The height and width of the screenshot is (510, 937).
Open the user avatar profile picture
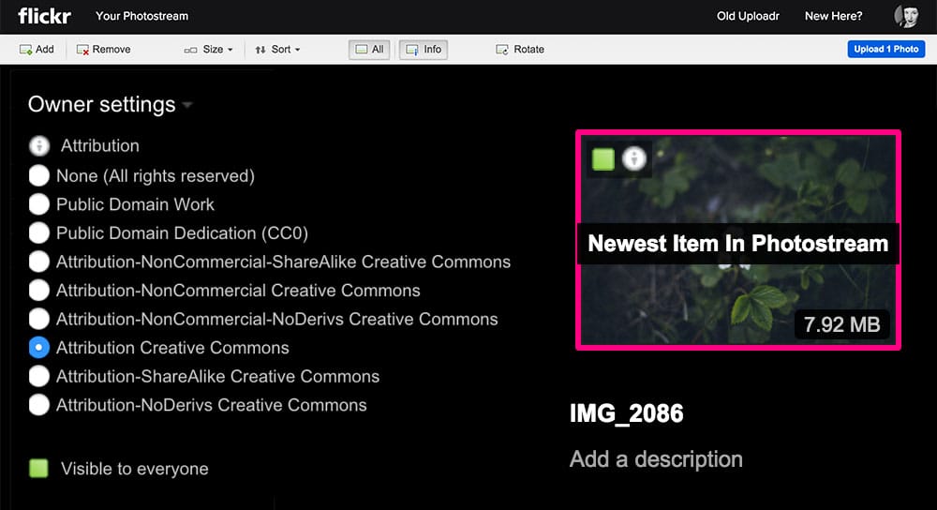tap(906, 16)
